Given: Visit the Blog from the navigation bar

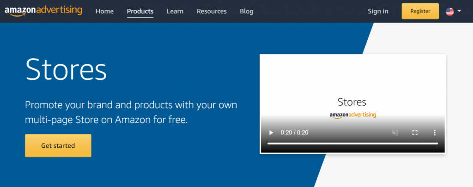Looking at the screenshot, I should [247, 11].
